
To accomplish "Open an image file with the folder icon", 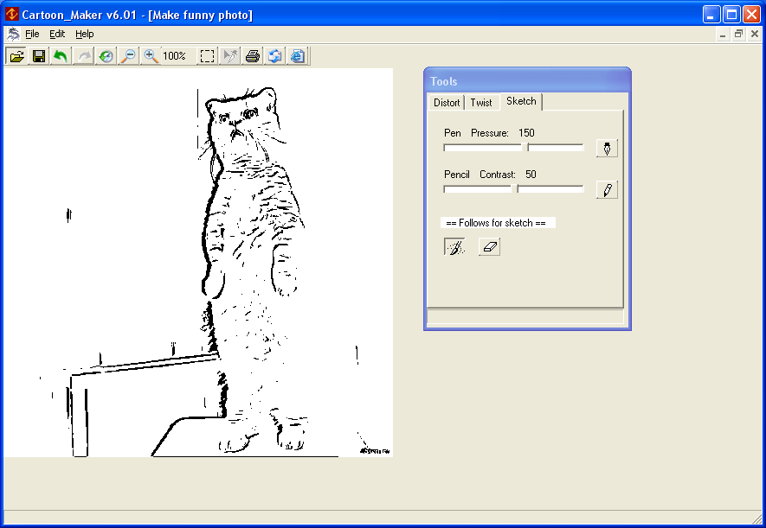I will click(x=17, y=55).
